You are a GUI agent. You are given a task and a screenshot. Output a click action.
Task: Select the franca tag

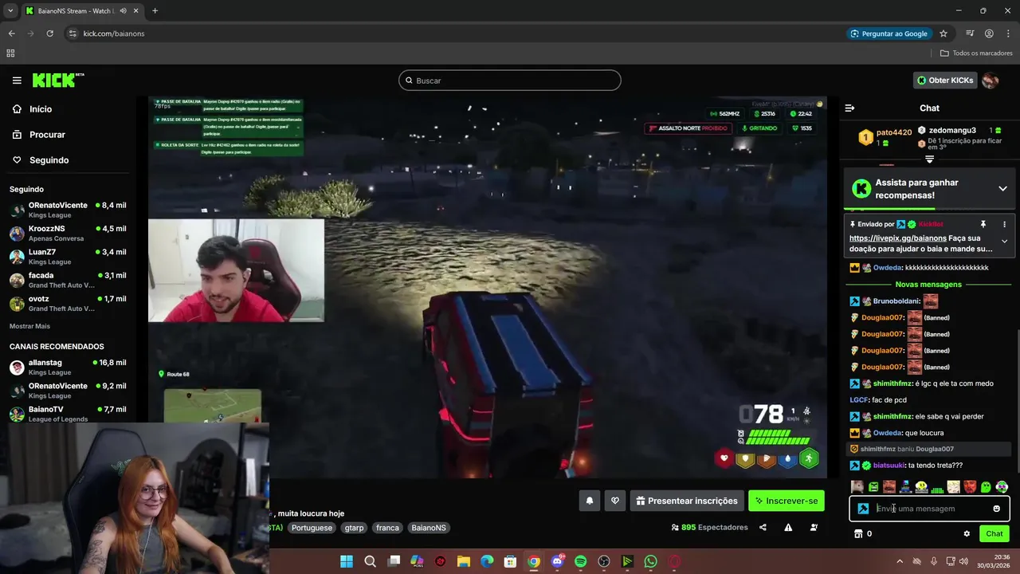(387, 528)
